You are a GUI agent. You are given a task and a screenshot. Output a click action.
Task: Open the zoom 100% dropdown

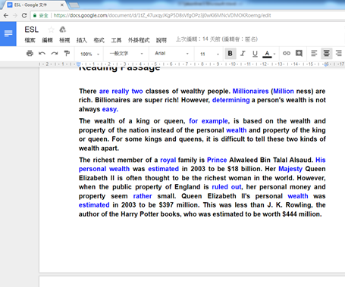[x=89, y=54]
